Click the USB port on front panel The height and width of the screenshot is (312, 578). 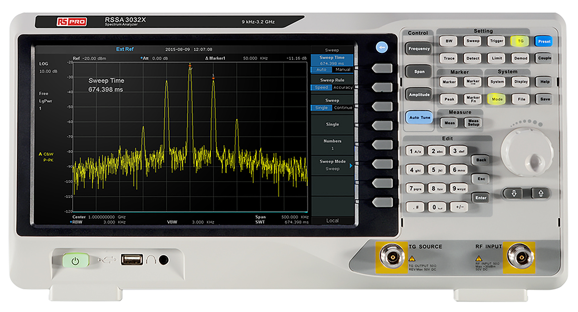click(x=131, y=260)
